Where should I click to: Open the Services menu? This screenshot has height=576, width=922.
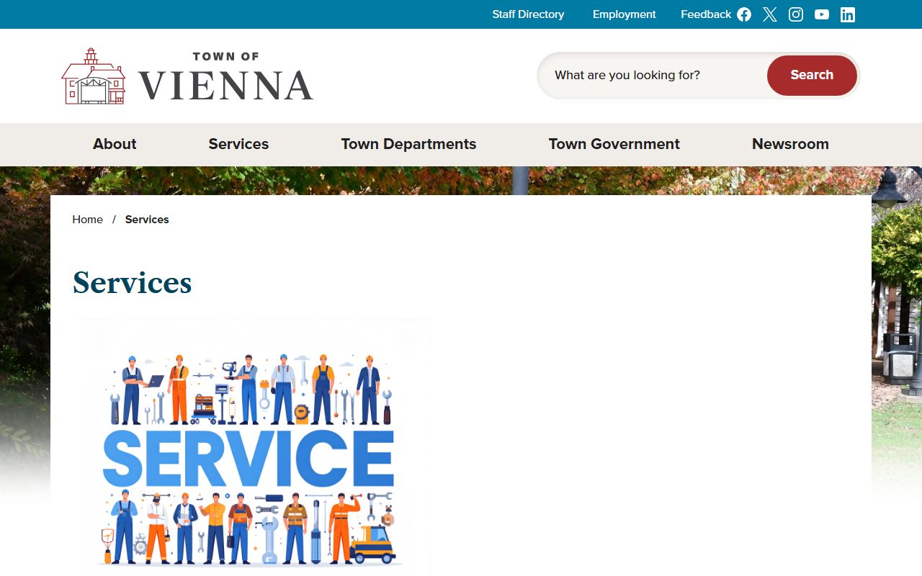[238, 144]
